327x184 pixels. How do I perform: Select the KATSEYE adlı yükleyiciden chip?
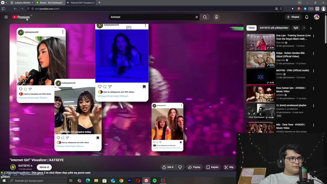click(x=274, y=28)
